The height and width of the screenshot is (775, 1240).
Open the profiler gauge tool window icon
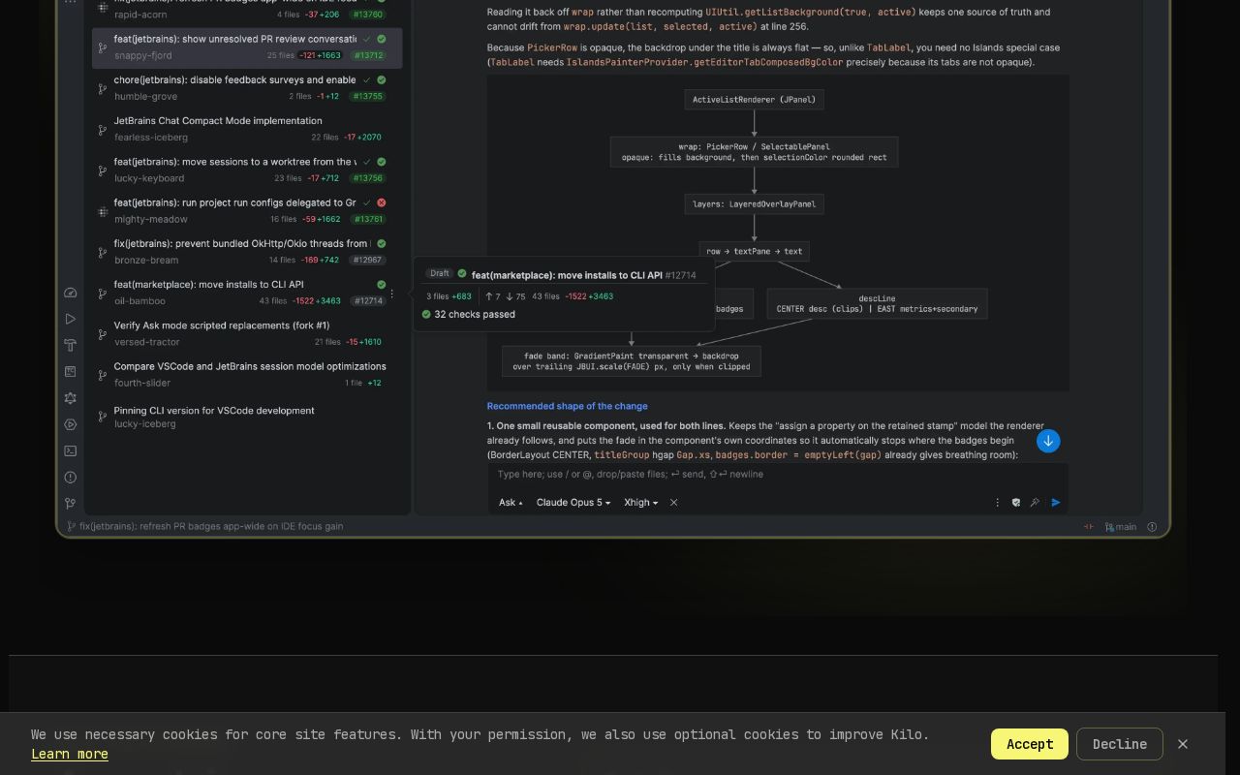click(70, 293)
